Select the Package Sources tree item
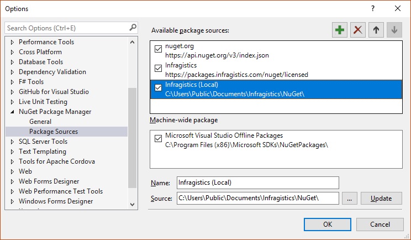 pos(54,132)
